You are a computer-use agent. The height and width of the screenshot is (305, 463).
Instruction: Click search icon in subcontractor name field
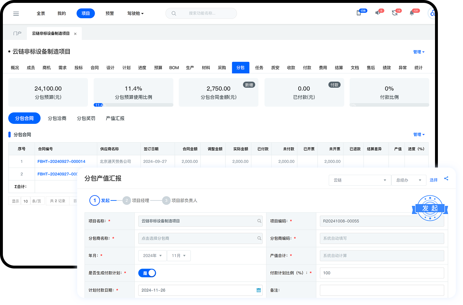point(259,238)
